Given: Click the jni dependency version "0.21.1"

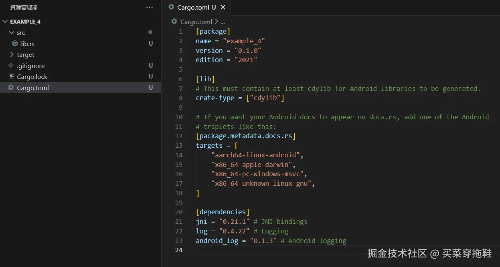Looking at the screenshot, I should 234,222.
